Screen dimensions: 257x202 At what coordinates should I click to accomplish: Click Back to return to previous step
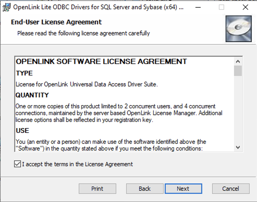click(144, 188)
